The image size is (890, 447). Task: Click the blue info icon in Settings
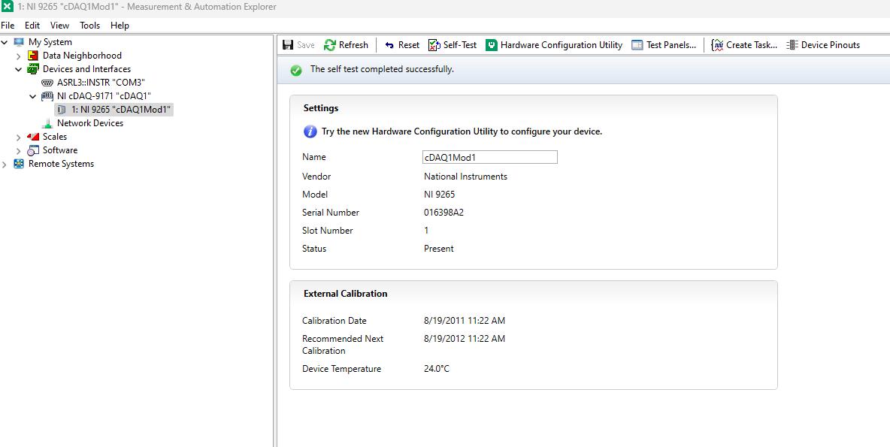[x=310, y=131]
